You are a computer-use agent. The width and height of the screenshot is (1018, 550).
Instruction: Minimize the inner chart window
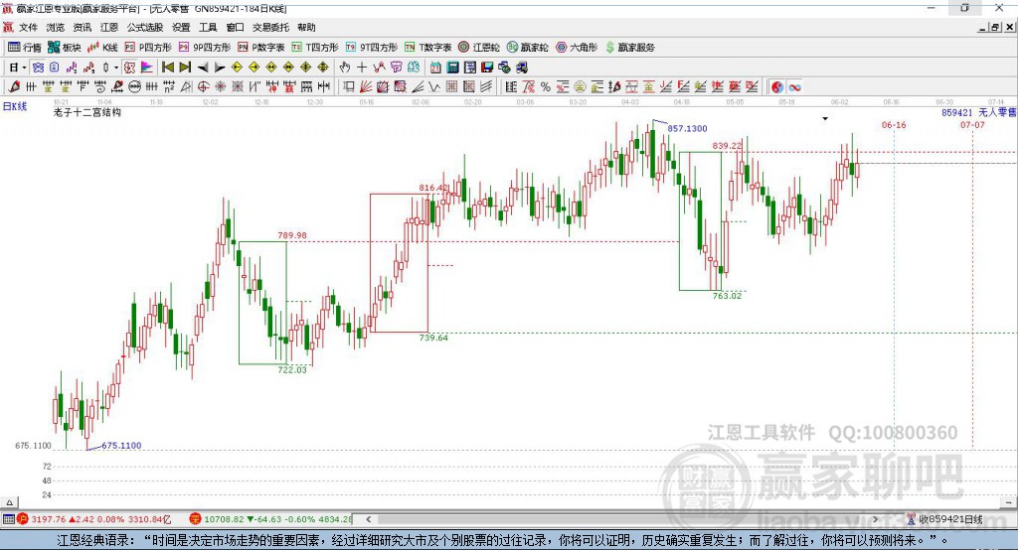pos(982,27)
